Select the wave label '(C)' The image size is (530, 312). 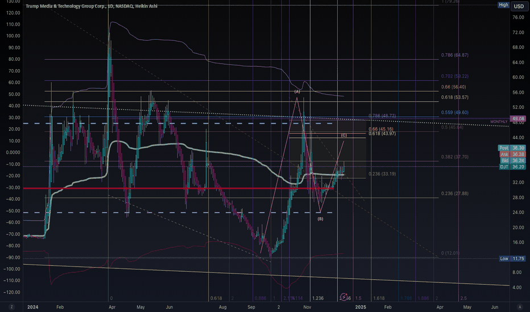tap(343, 135)
